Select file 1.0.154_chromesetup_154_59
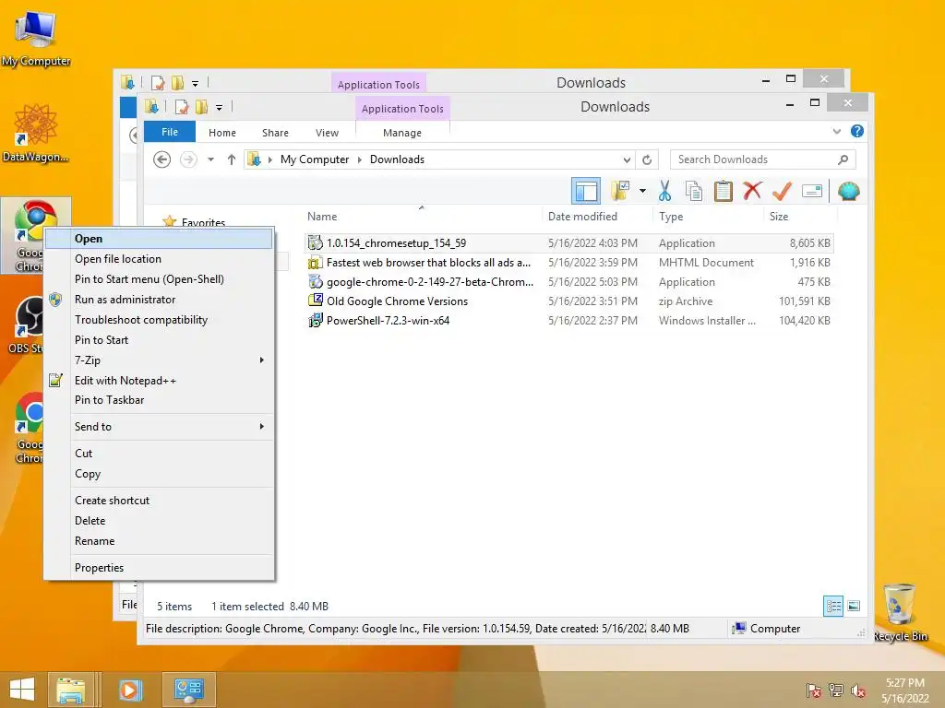The image size is (945, 708). pyautogui.click(x=396, y=243)
